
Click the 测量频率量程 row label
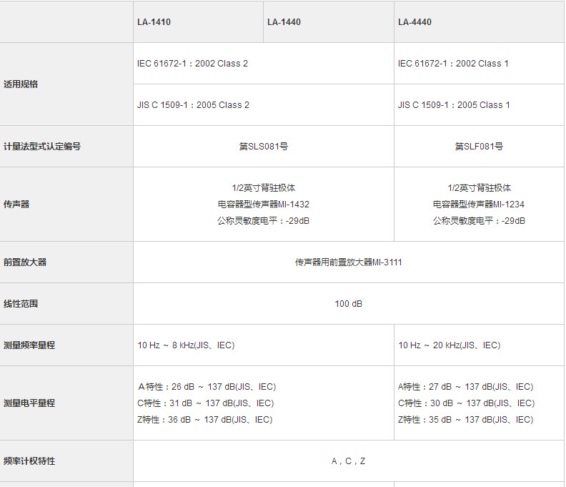pyautogui.click(x=29, y=345)
